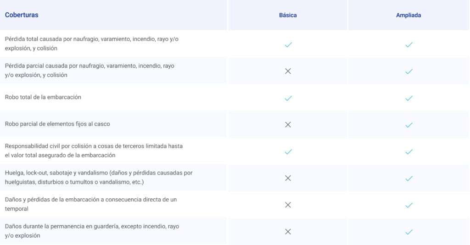Image resolution: width=470 pixels, height=245 pixels.
Task: Click Básica checkmark for Robo total row
Action: (x=288, y=98)
